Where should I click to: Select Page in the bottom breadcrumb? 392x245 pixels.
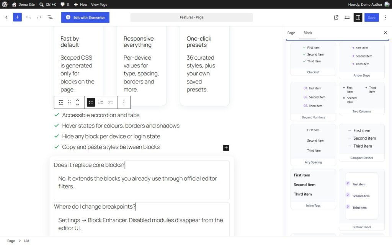(11, 241)
